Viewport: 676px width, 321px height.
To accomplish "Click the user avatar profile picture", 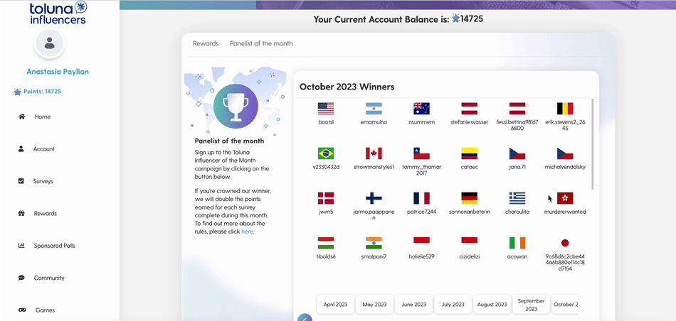I will 50,43.
